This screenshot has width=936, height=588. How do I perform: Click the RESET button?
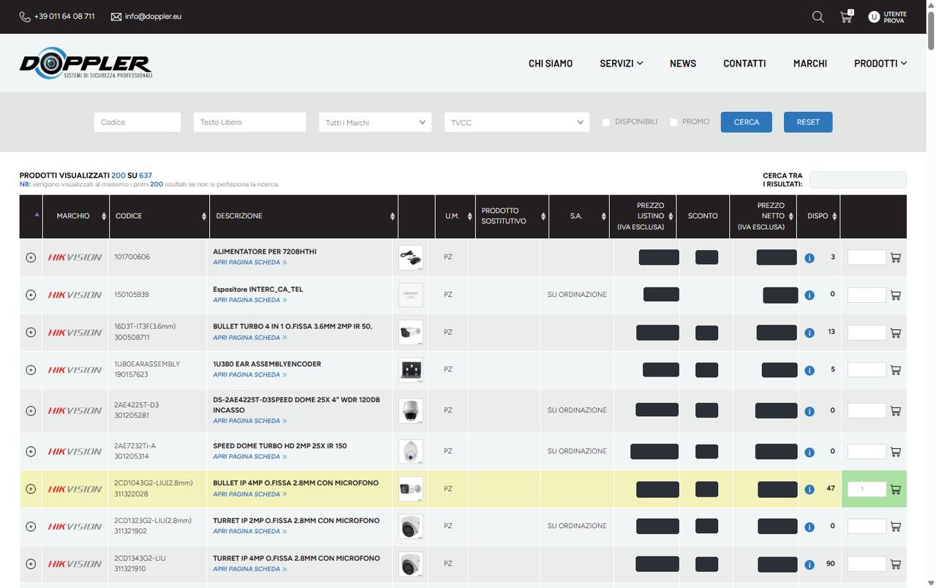[808, 122]
